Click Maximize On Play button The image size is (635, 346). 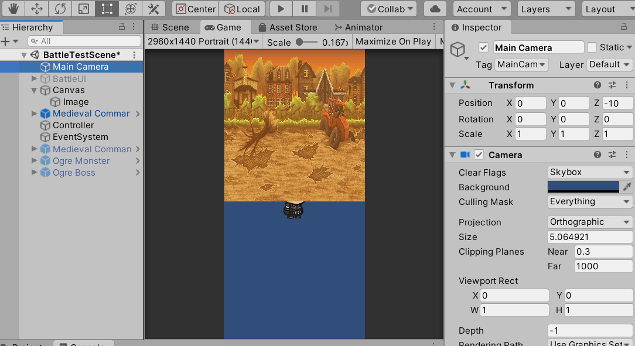coord(392,42)
